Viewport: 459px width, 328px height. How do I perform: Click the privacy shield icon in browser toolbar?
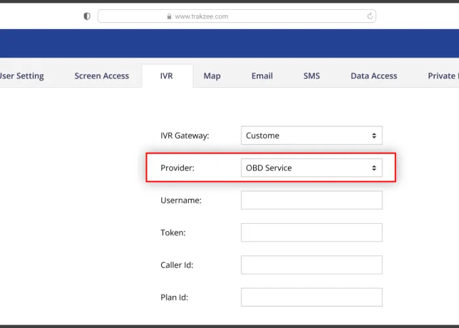click(x=87, y=16)
